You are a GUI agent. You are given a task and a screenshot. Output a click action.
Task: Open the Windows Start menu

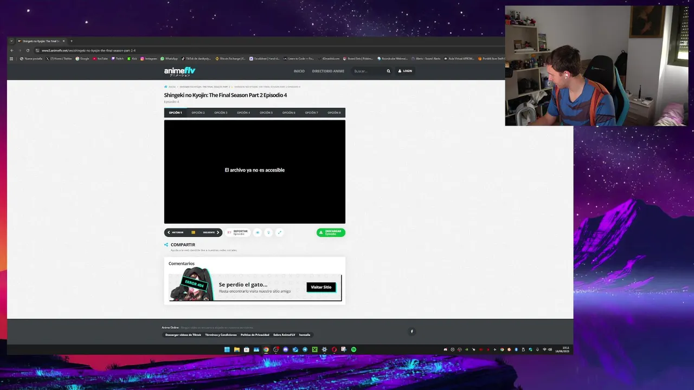point(227,349)
